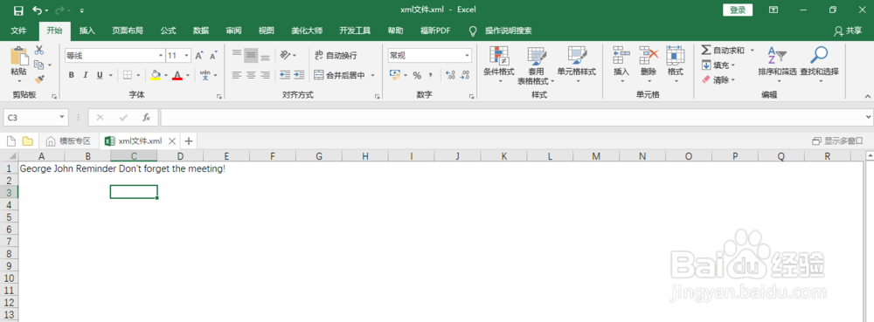The height and width of the screenshot is (322, 874).
Task: Click the fx insert function icon
Action: (x=146, y=117)
